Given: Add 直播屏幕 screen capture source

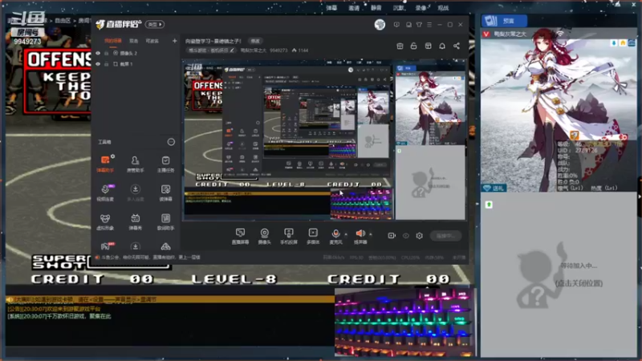Looking at the screenshot, I should [240, 236].
